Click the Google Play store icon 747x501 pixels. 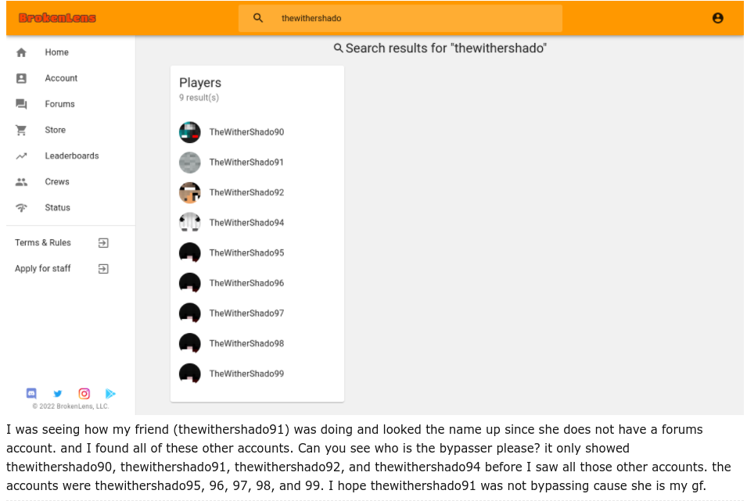(110, 393)
